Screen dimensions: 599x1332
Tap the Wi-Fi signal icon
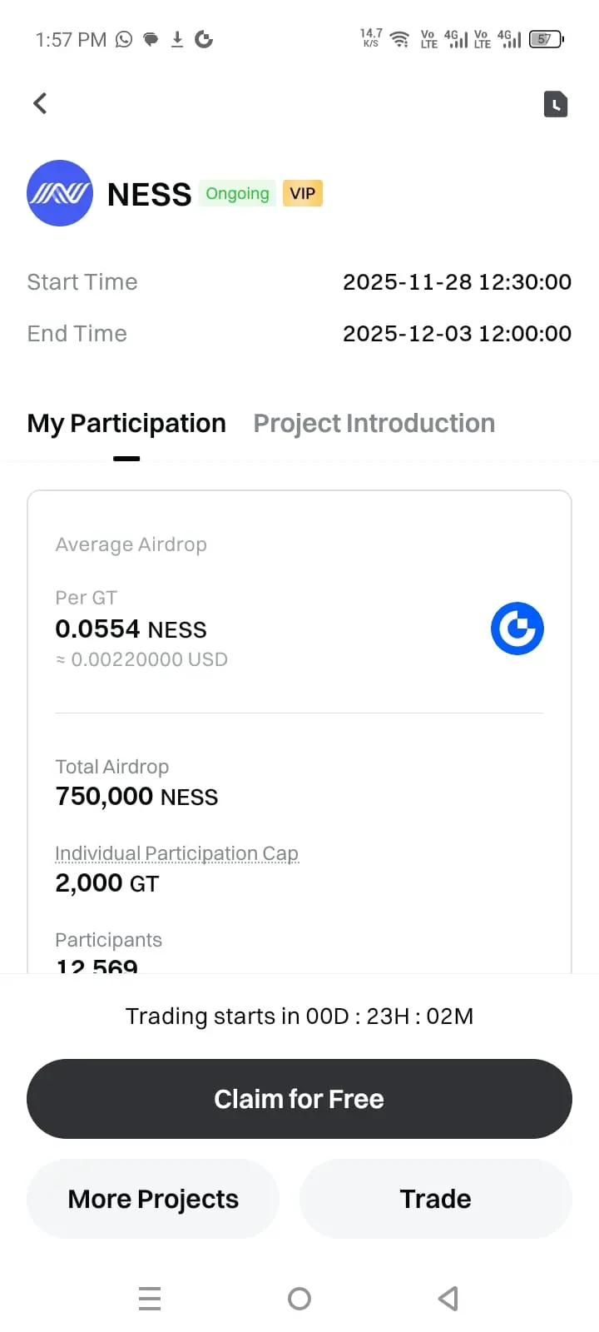(x=400, y=39)
